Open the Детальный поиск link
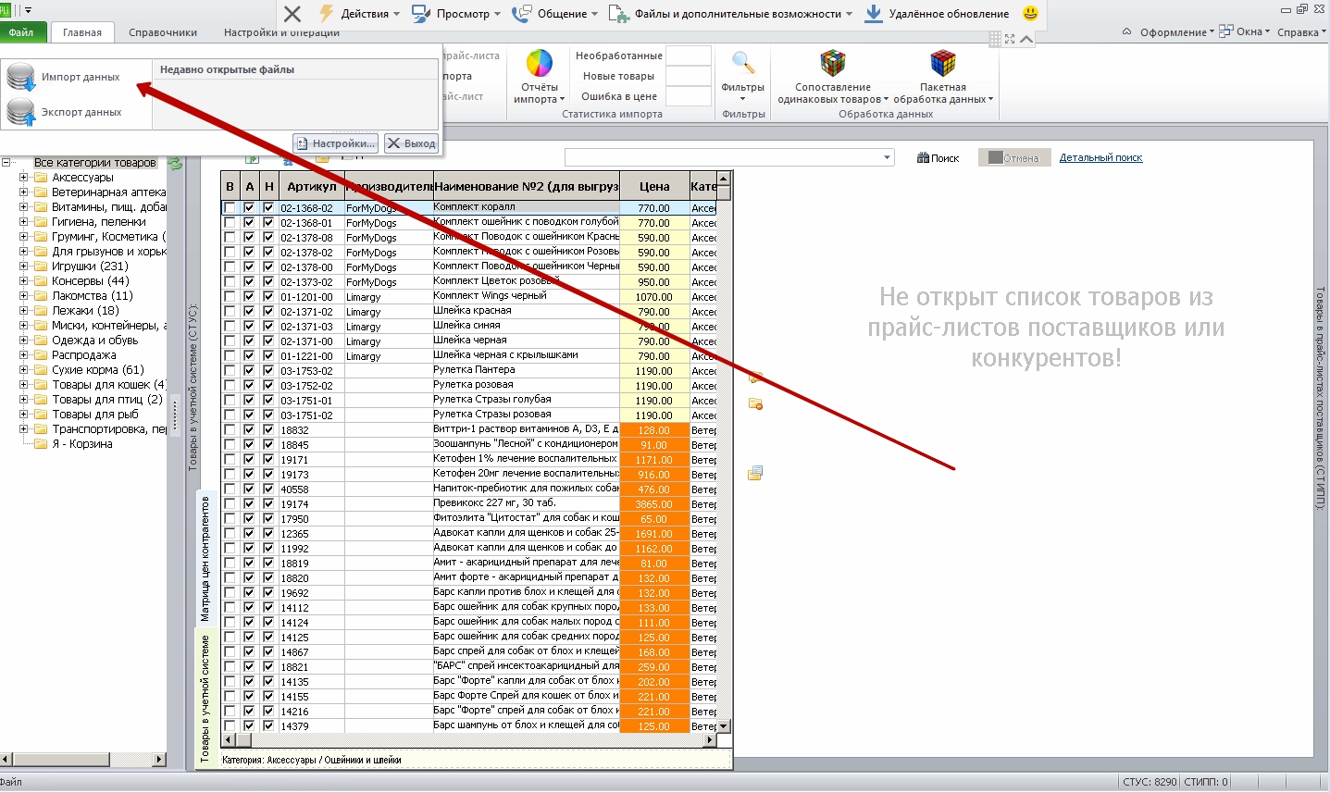Screen dimensions: 1330x793 tap(1101, 158)
